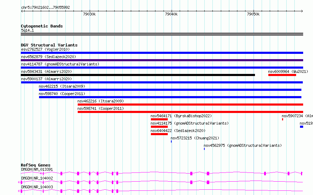Select the nsv6404422 (Sedlazeck2020) label
The height and width of the screenshot is (195, 313).
pos(178,131)
